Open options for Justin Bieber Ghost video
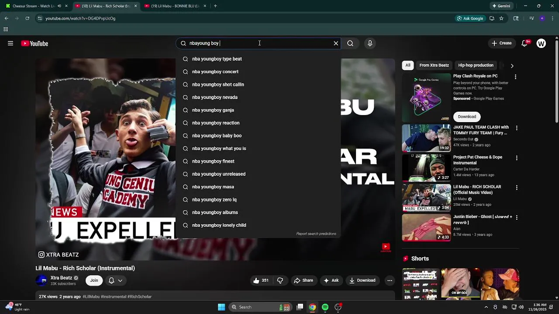 [x=517, y=217]
